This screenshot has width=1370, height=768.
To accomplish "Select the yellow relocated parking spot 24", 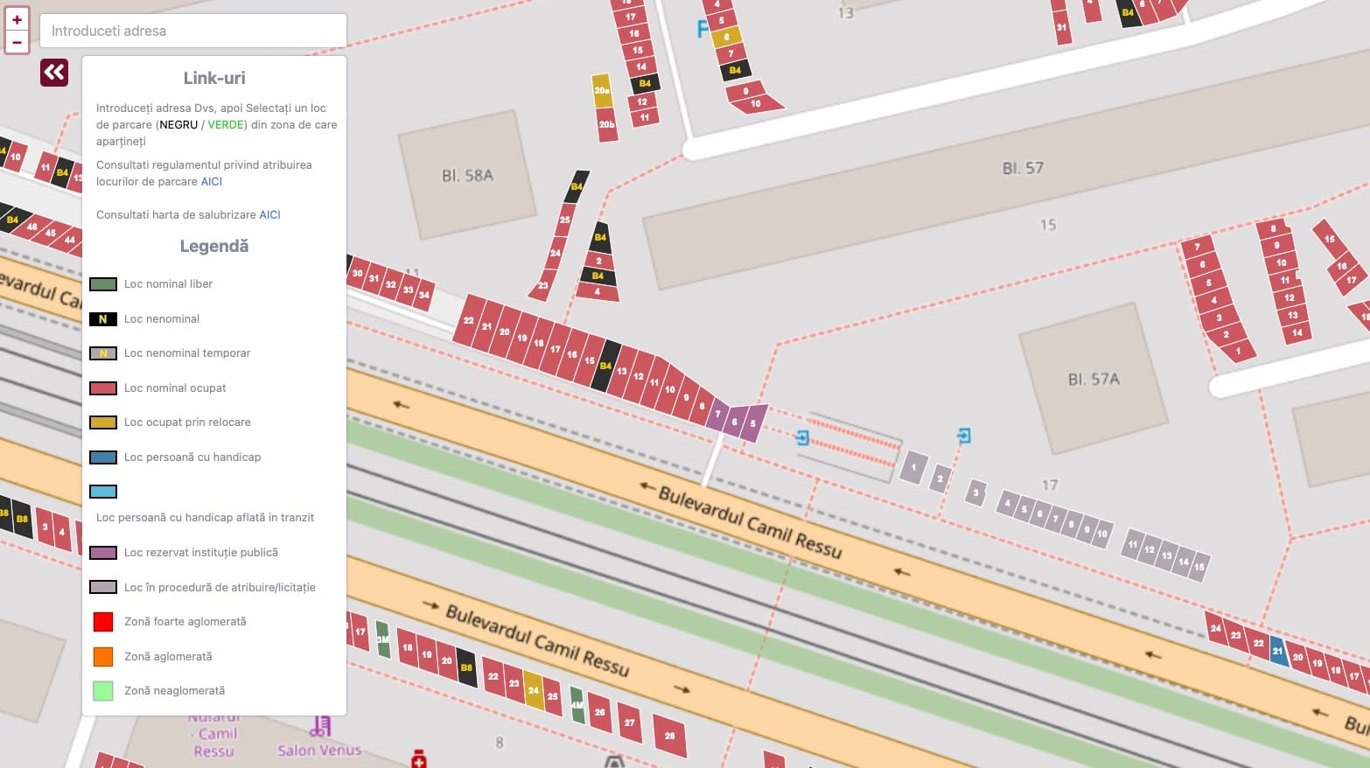I will click(x=533, y=690).
